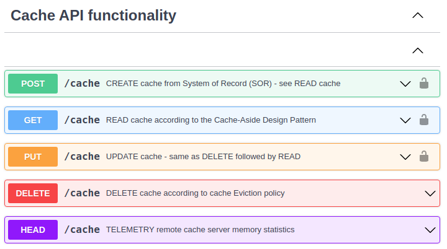This screenshot has width=447, height=249.
Task: Open the CREATE cache from System of Record description
Action: pos(223,84)
